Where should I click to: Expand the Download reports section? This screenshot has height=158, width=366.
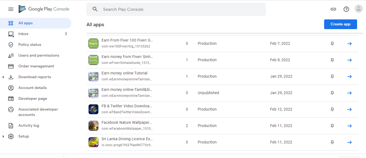click(x=3, y=77)
